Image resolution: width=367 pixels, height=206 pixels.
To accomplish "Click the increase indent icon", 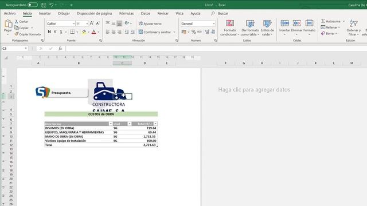I will pyautogui.click(x=132, y=32).
